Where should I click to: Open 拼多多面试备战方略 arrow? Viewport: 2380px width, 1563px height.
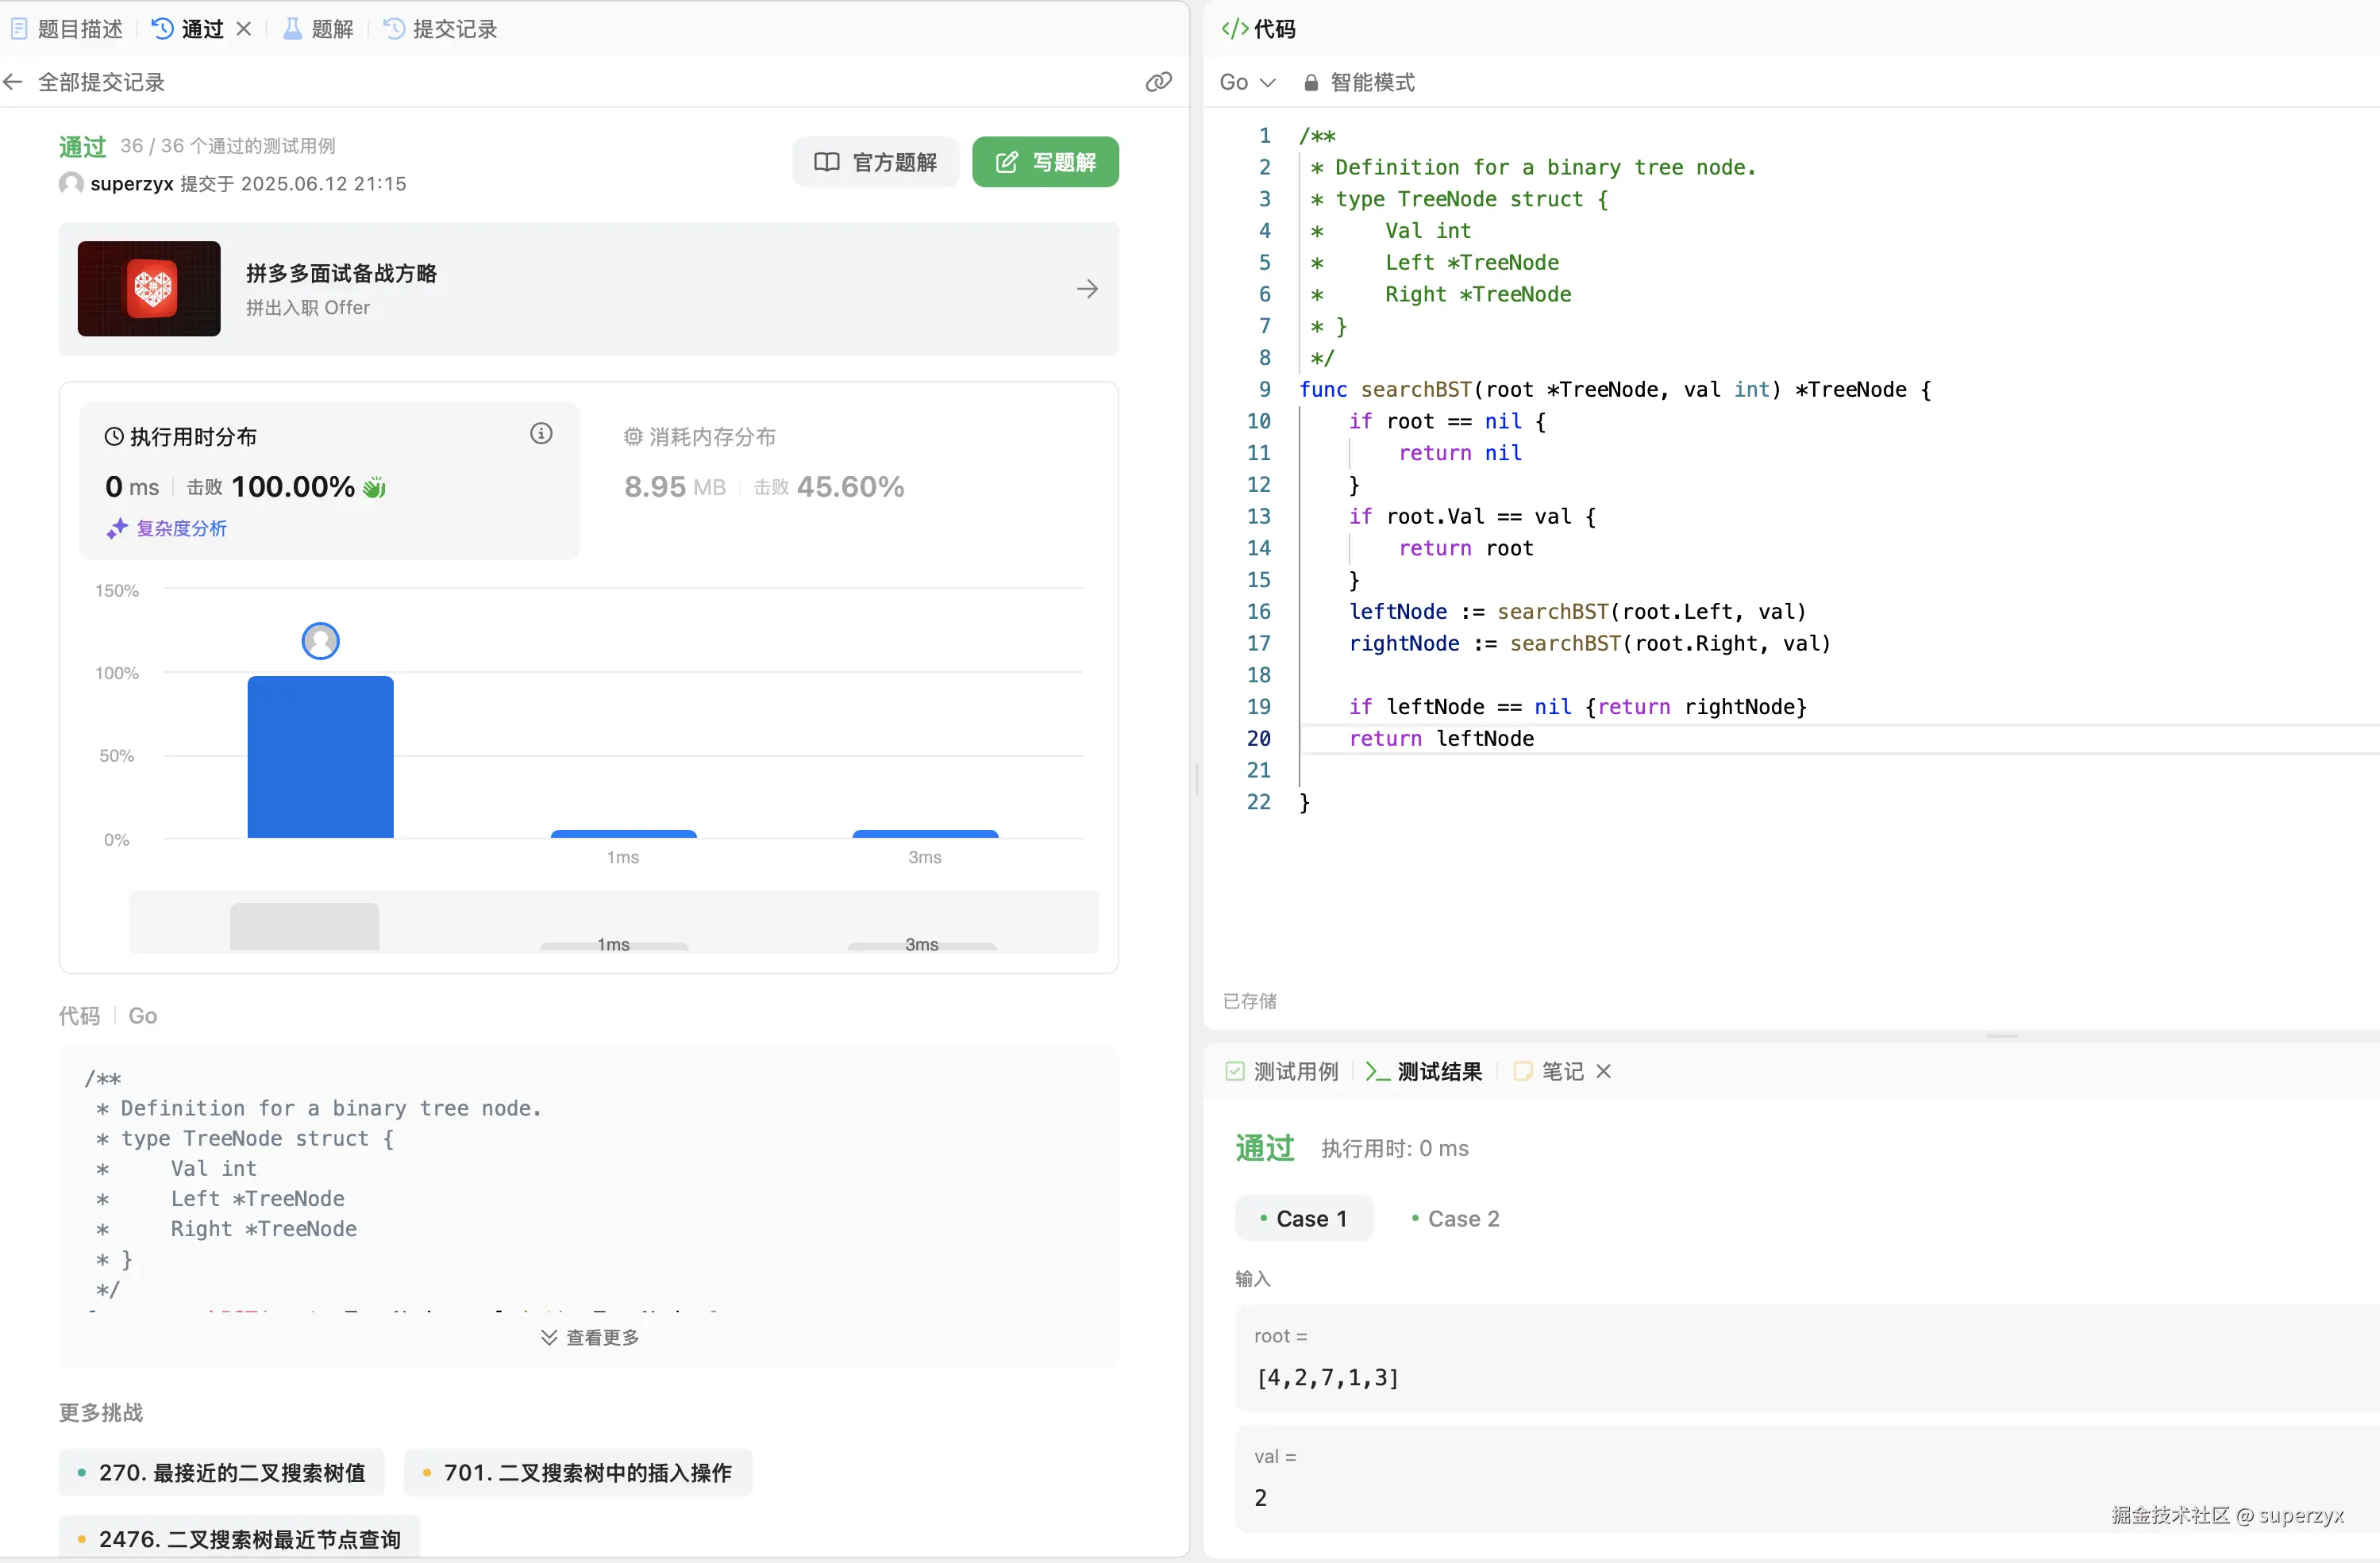pos(1087,290)
